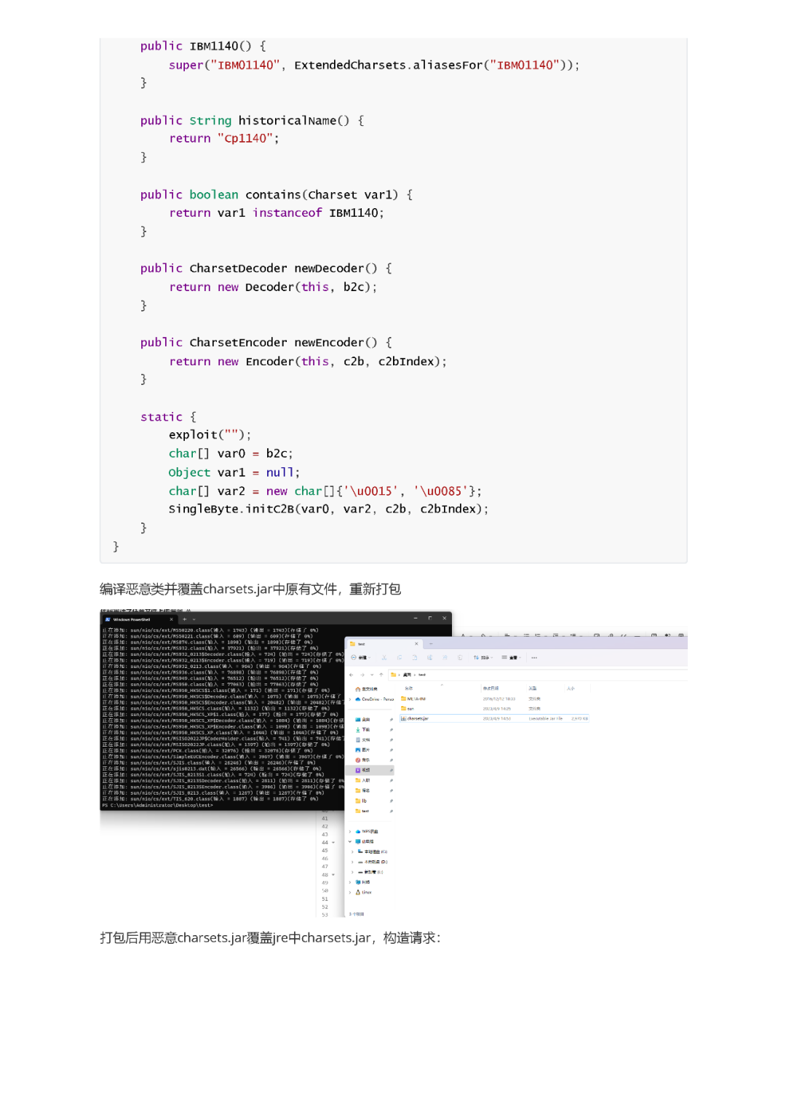The width and height of the screenshot is (786, 1112).
Task: Select OneDrive - Personal in sidebar
Action: pos(375,699)
